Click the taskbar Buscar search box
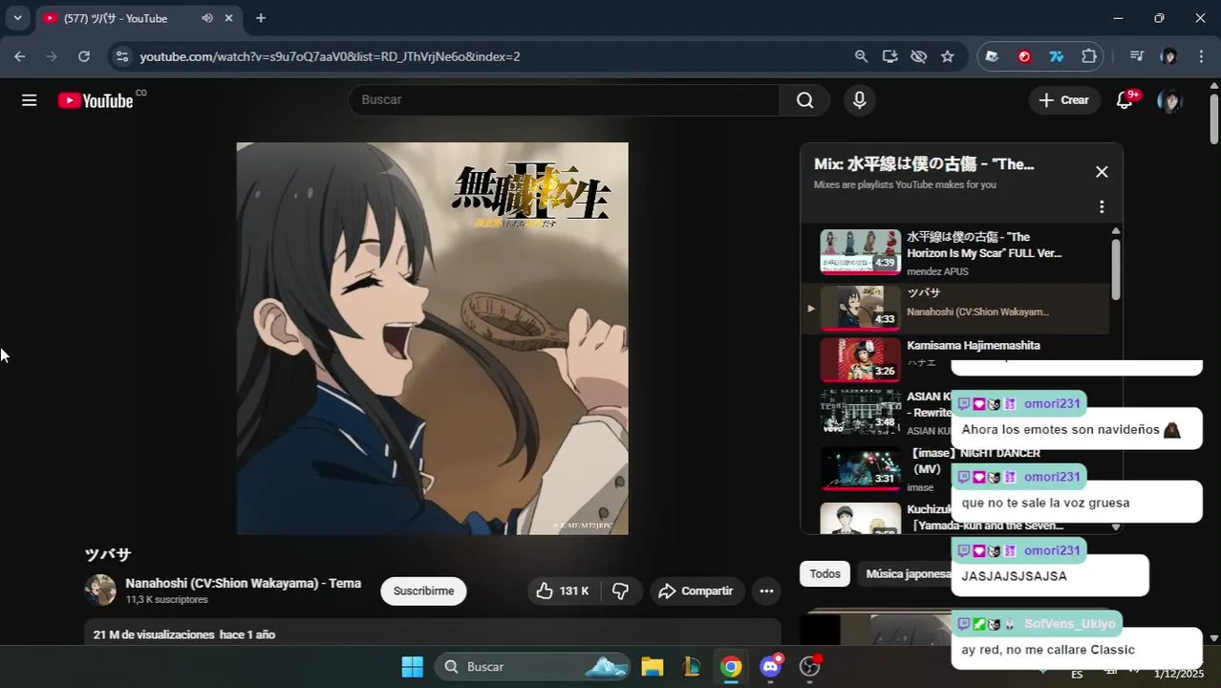 (x=533, y=667)
